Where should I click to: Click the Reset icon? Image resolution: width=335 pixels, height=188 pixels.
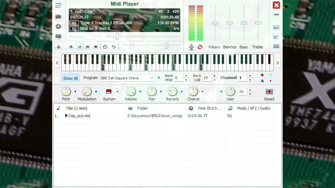(x=269, y=92)
